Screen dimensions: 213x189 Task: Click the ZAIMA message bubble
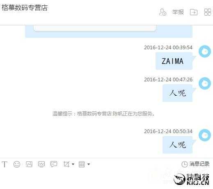[174, 61]
